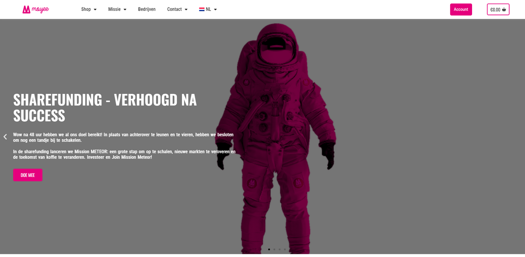Expand the language dropdown arrow
Screen dimensions: 525x257
(x=215, y=10)
